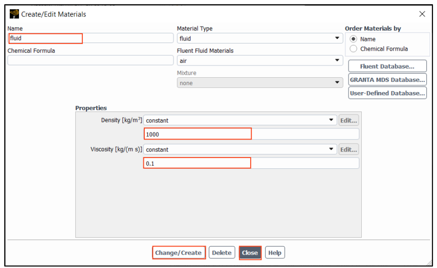The width and height of the screenshot is (437, 268).
Task: Select the Chemical Formula ordering radio button
Action: click(x=353, y=49)
